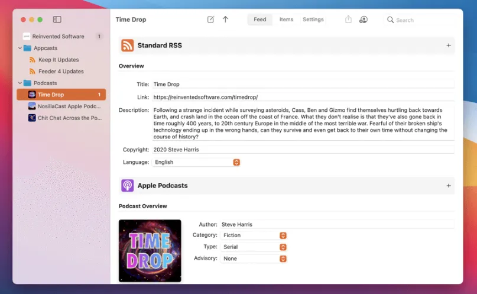Click the Podcasts folder icon
This screenshot has height=294, width=477.
tap(27, 83)
